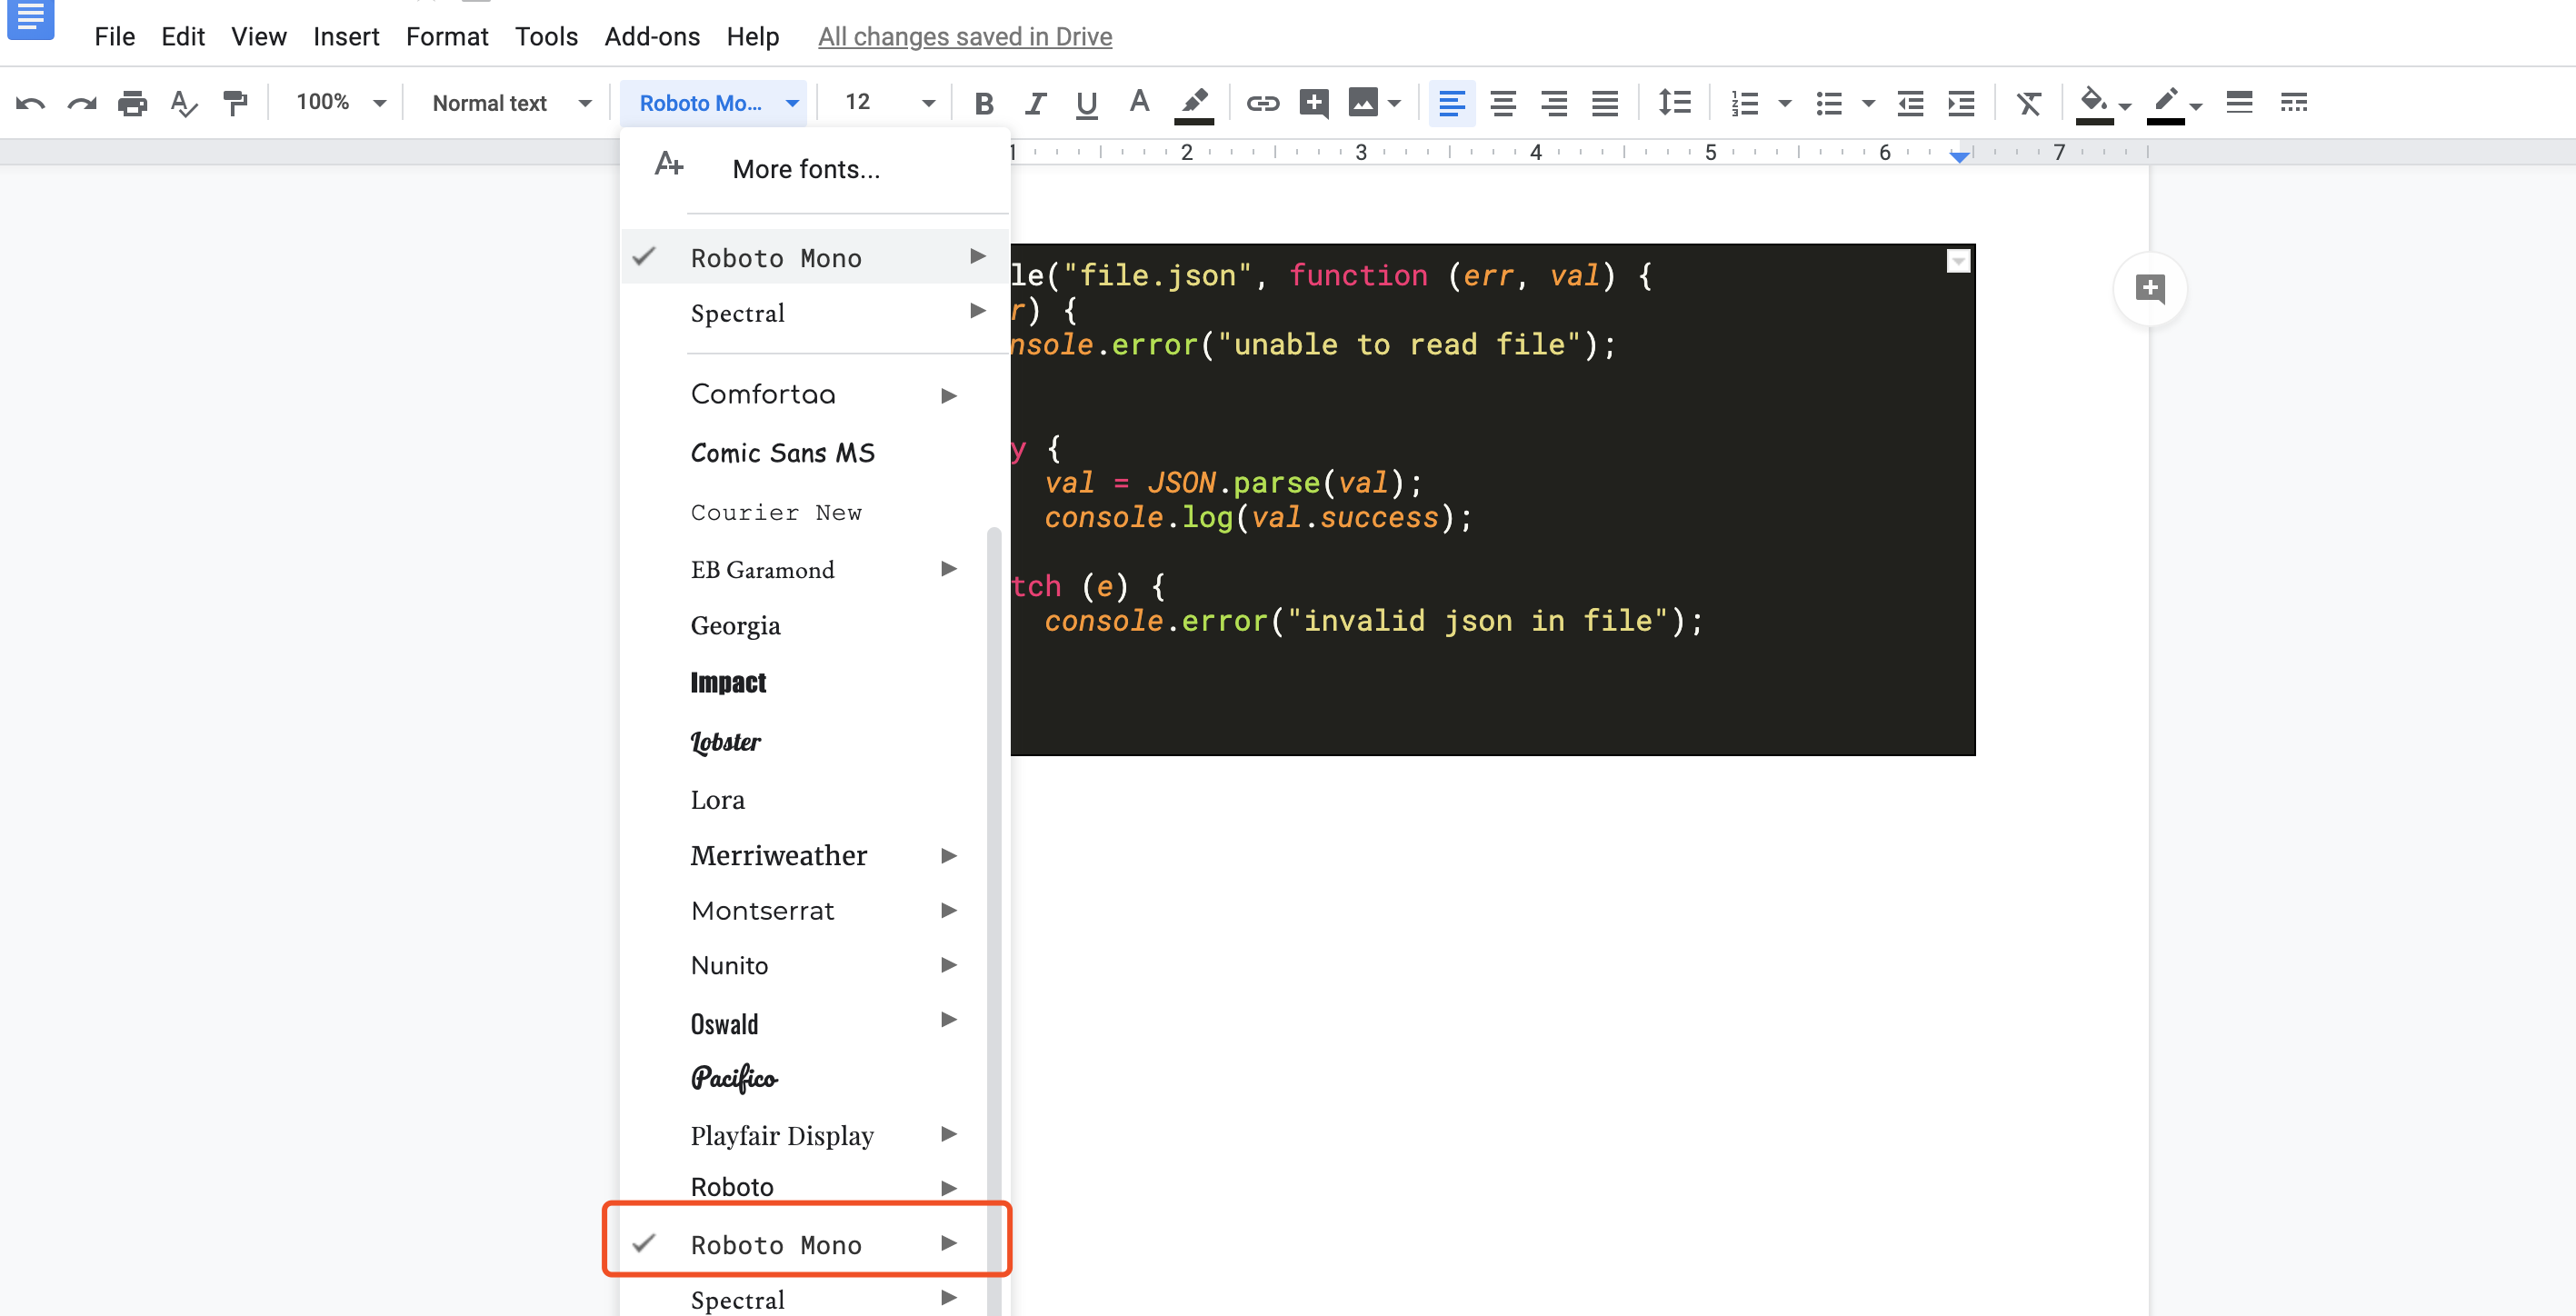
Task: Expand image insert options arrow
Action: 1395,103
